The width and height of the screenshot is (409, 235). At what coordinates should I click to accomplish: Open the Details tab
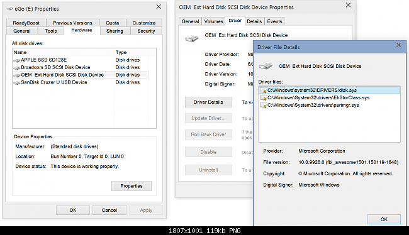tap(254, 21)
